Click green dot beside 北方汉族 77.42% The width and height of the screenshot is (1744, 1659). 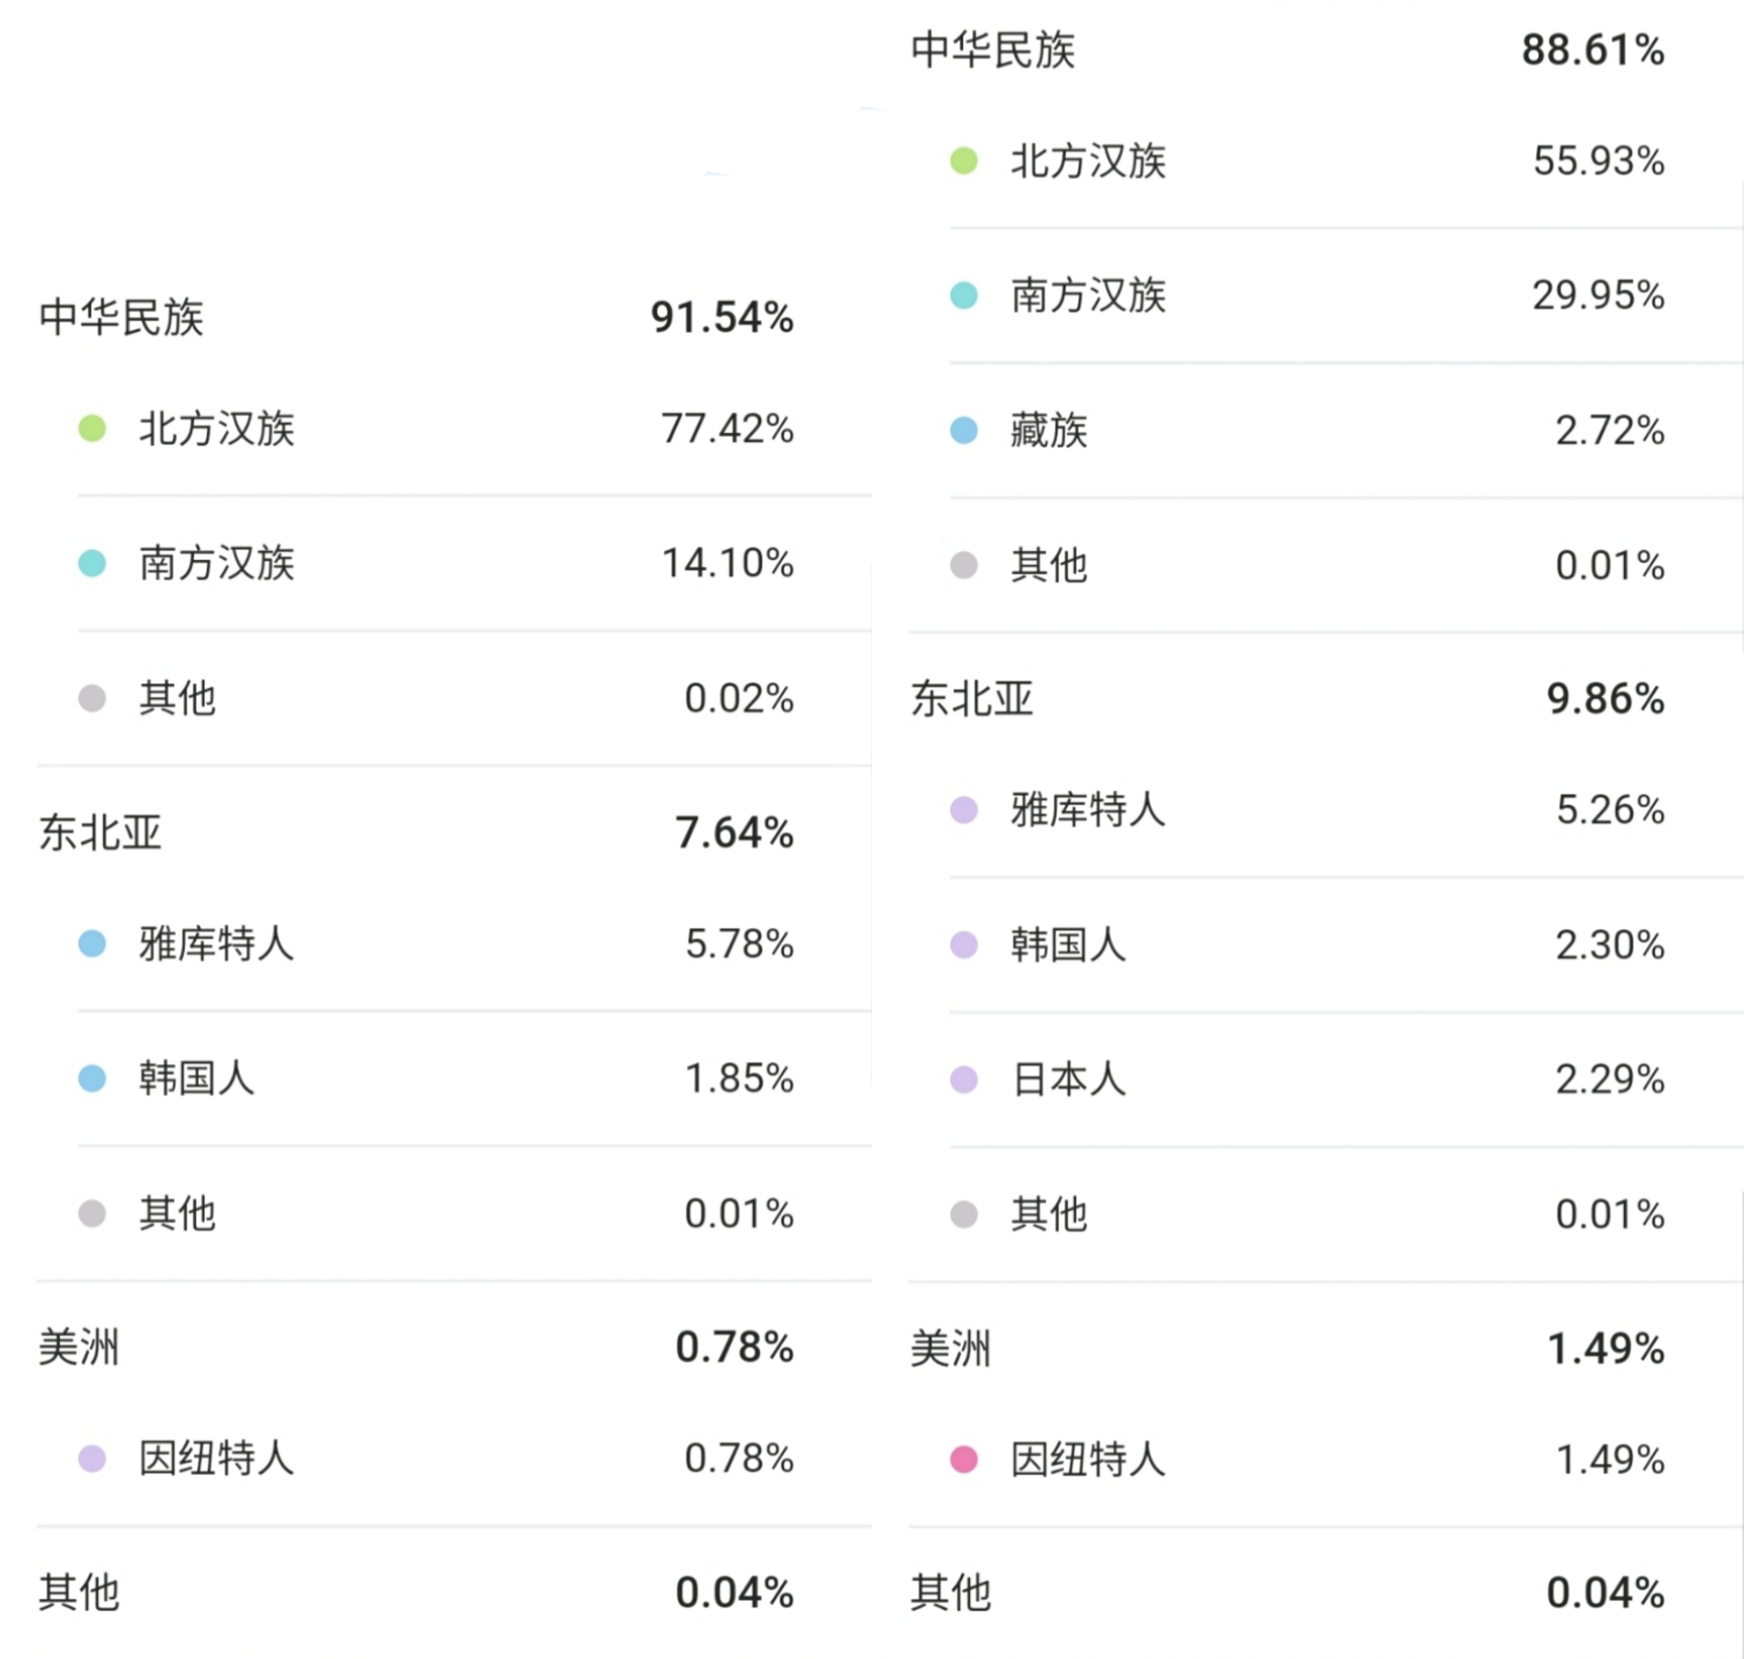click(x=92, y=429)
